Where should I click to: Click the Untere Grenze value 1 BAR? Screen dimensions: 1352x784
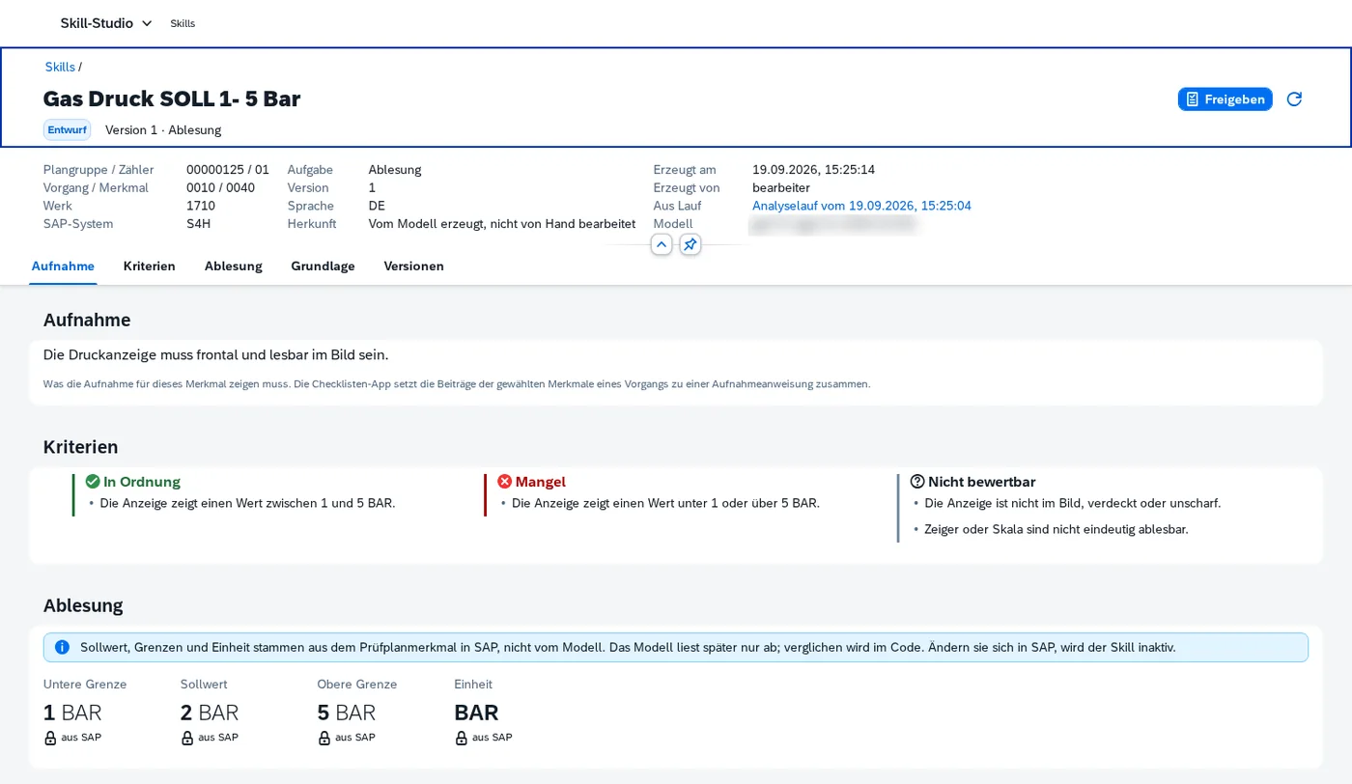pyautogui.click(x=72, y=713)
